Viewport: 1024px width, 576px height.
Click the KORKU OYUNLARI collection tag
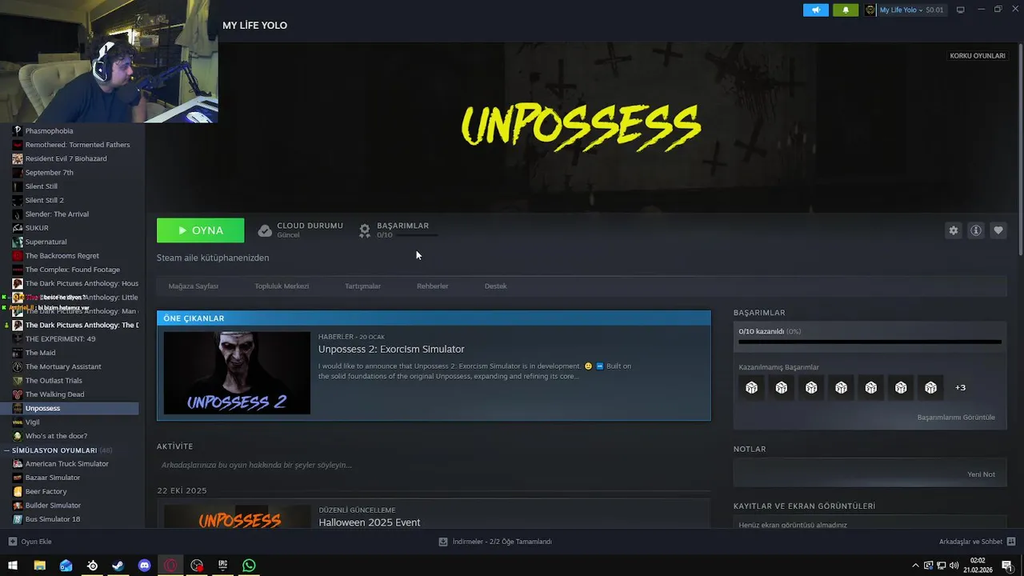(x=978, y=56)
